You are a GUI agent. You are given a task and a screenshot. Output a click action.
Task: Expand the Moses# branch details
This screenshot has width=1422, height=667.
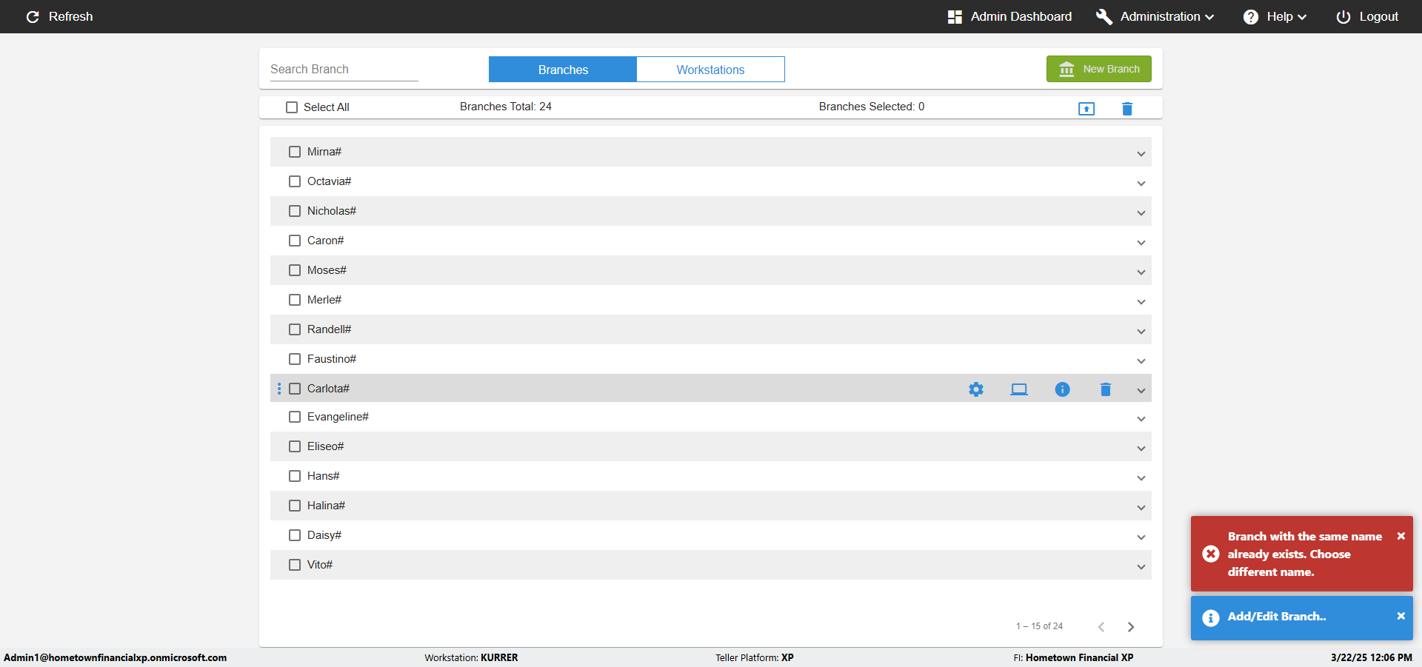[x=1141, y=272]
